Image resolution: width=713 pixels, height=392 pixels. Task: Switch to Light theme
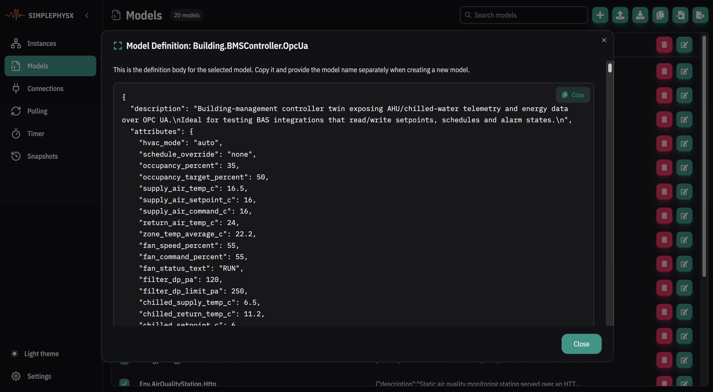coord(41,354)
